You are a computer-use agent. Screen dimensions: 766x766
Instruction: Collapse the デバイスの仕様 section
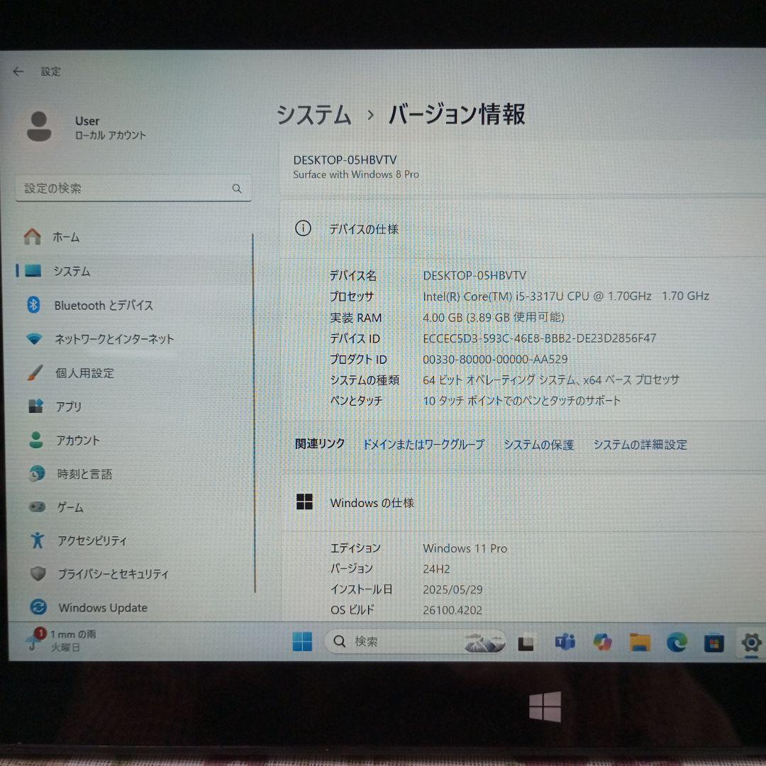pos(523,228)
